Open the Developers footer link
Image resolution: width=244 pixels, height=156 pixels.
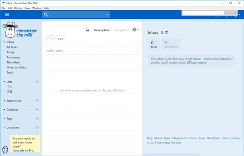pos(213,138)
